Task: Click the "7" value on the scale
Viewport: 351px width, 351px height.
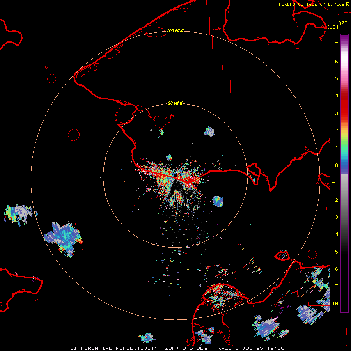Action: coord(337,44)
